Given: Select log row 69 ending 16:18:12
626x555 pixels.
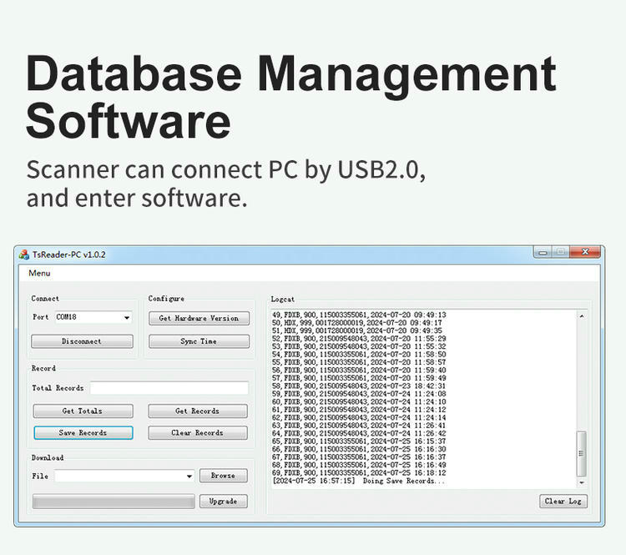Looking at the screenshot, I should [x=359, y=473].
